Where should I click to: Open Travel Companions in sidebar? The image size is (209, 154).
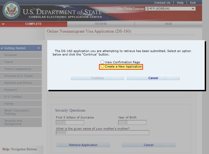click(x=21, y=69)
